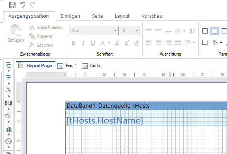Open the Code tab
This screenshot has width=227, height=154.
click(91, 66)
